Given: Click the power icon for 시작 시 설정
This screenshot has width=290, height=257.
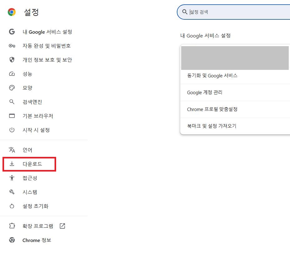Looking at the screenshot, I should coord(12,130).
